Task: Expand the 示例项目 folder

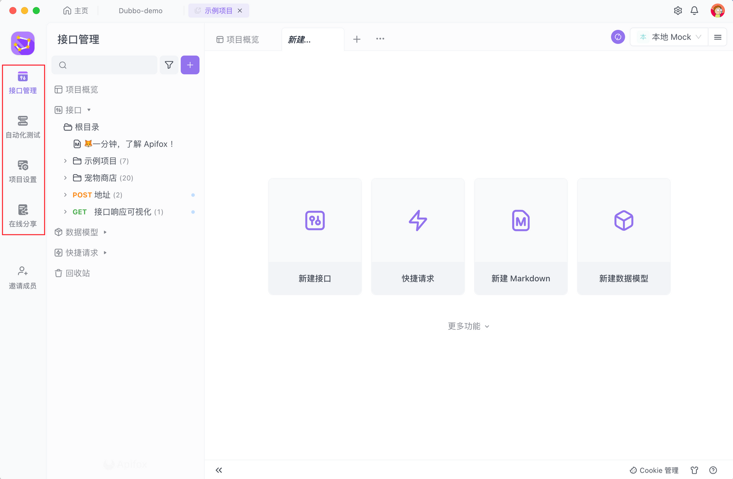Action: pos(66,161)
